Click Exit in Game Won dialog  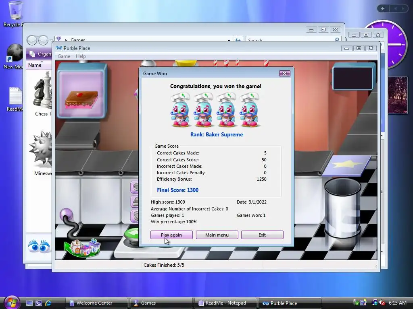pos(262,235)
